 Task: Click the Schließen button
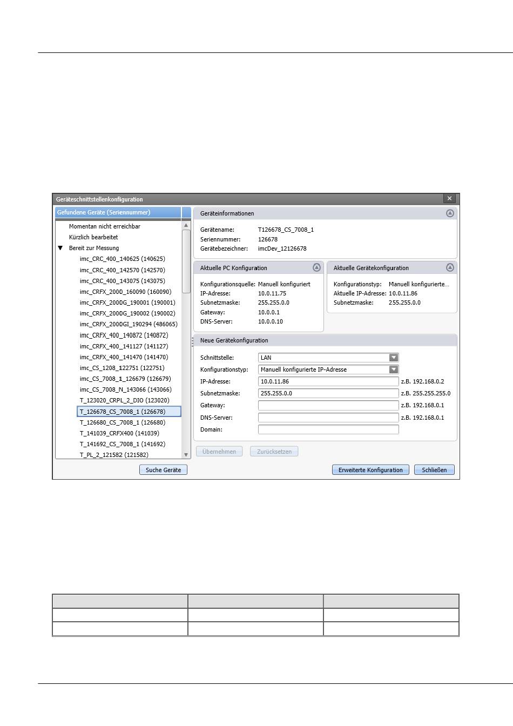point(434,470)
